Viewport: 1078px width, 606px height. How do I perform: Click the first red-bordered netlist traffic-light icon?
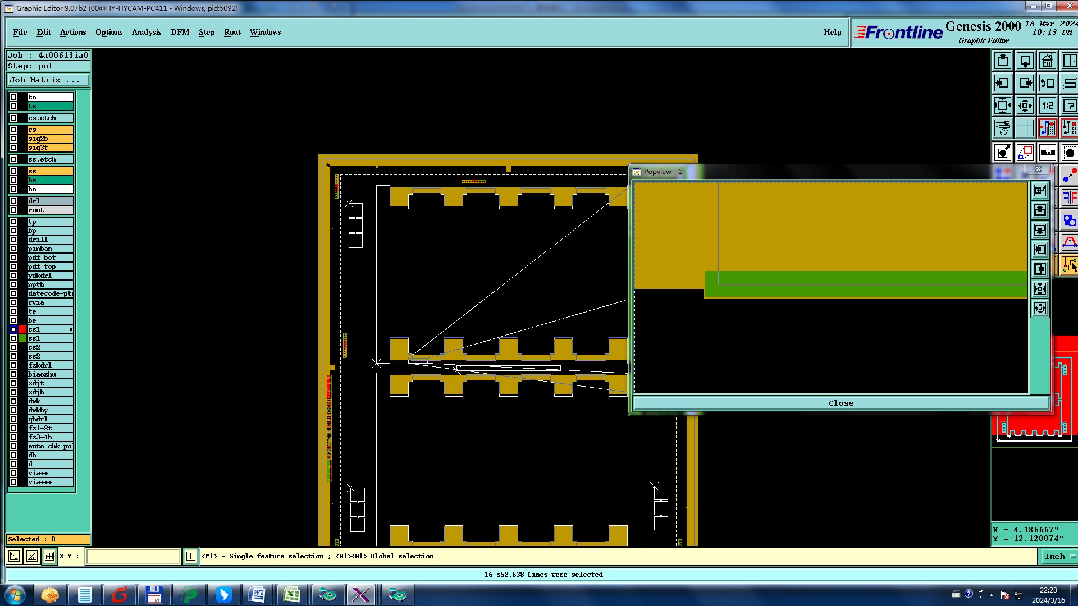click(1048, 128)
